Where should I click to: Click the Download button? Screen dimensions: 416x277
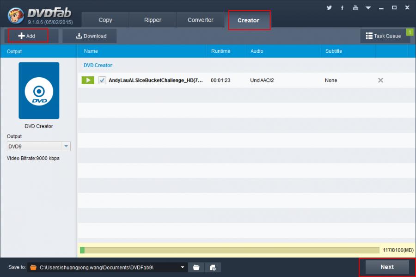90,36
